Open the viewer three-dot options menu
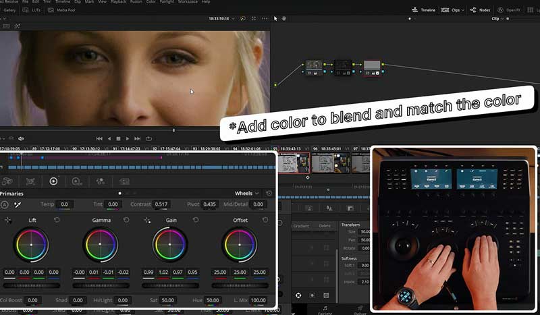 [265, 19]
